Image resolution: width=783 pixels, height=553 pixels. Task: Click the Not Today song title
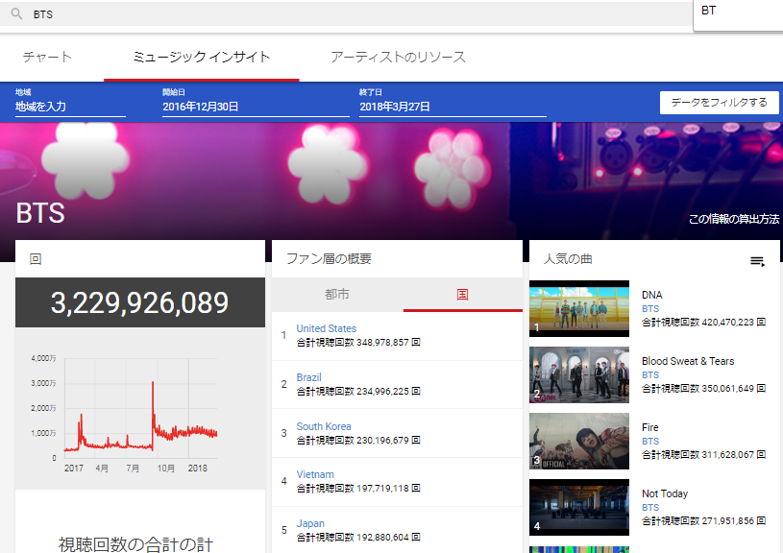pos(665,493)
